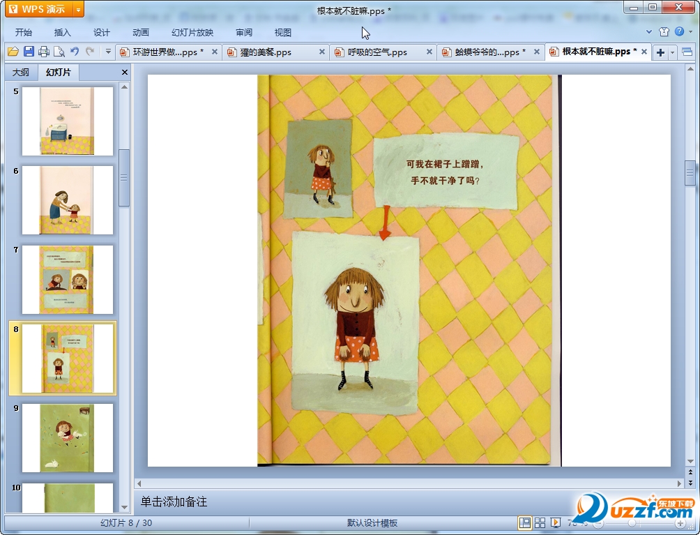The image size is (700, 535).
Task: Select slide 5 thumbnail
Action: pyautogui.click(x=68, y=121)
